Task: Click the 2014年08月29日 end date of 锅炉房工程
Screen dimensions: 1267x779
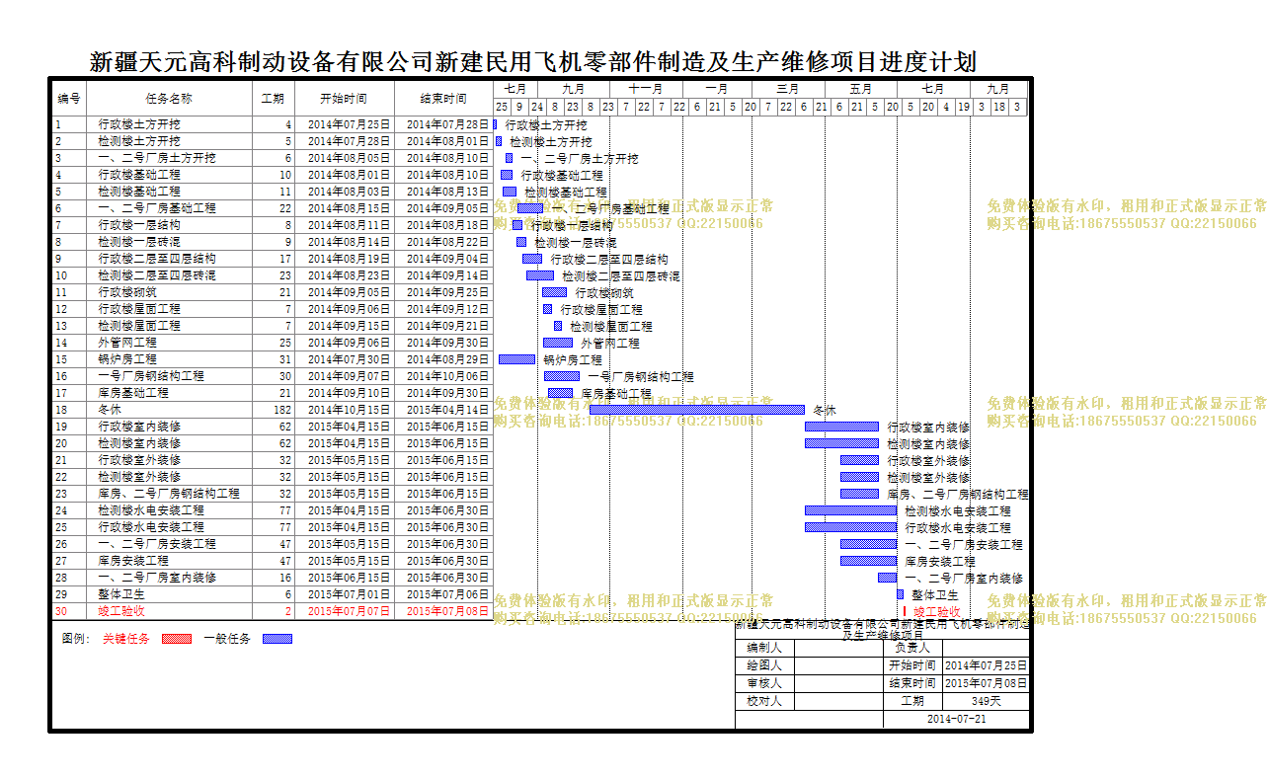Action: pyautogui.click(x=443, y=359)
